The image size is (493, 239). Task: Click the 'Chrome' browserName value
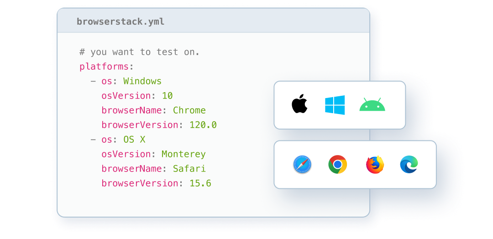point(189,110)
